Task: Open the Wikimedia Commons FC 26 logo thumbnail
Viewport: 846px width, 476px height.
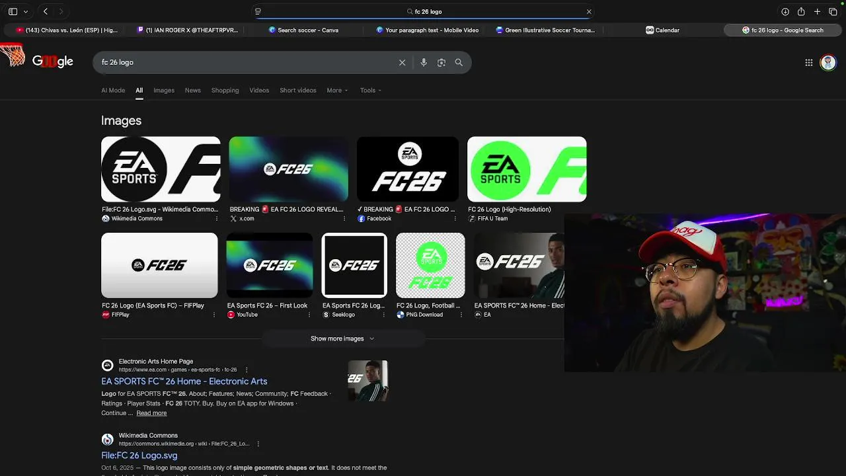Action: click(x=161, y=169)
